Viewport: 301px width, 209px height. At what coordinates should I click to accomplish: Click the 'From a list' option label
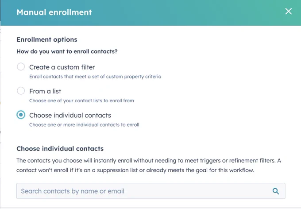coord(45,91)
